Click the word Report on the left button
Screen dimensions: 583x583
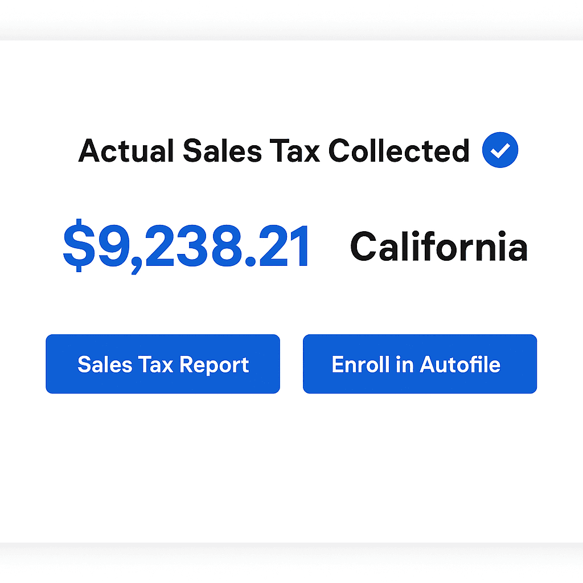(214, 365)
